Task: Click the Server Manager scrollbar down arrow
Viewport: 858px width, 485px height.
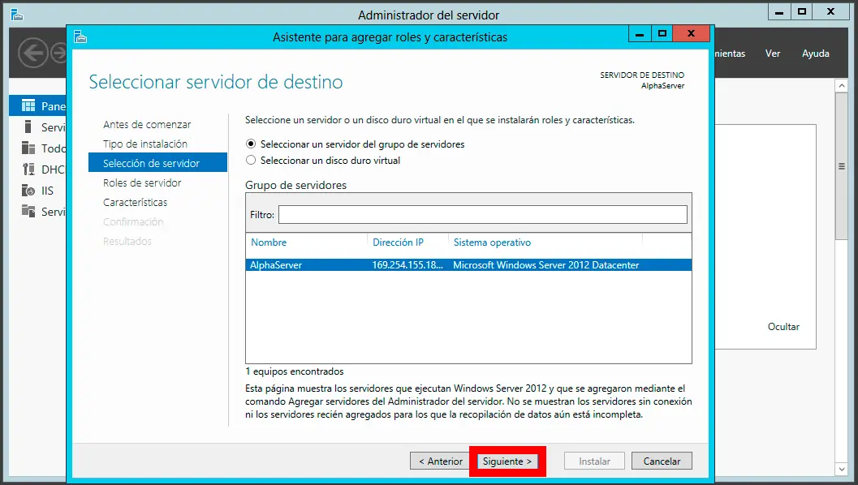Action: [841, 469]
